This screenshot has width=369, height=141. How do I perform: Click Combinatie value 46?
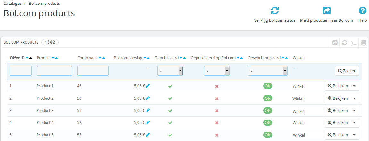(79, 86)
